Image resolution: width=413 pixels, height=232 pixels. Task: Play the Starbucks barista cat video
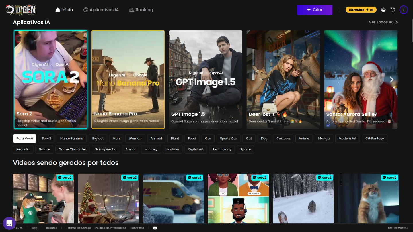(x=44, y=198)
